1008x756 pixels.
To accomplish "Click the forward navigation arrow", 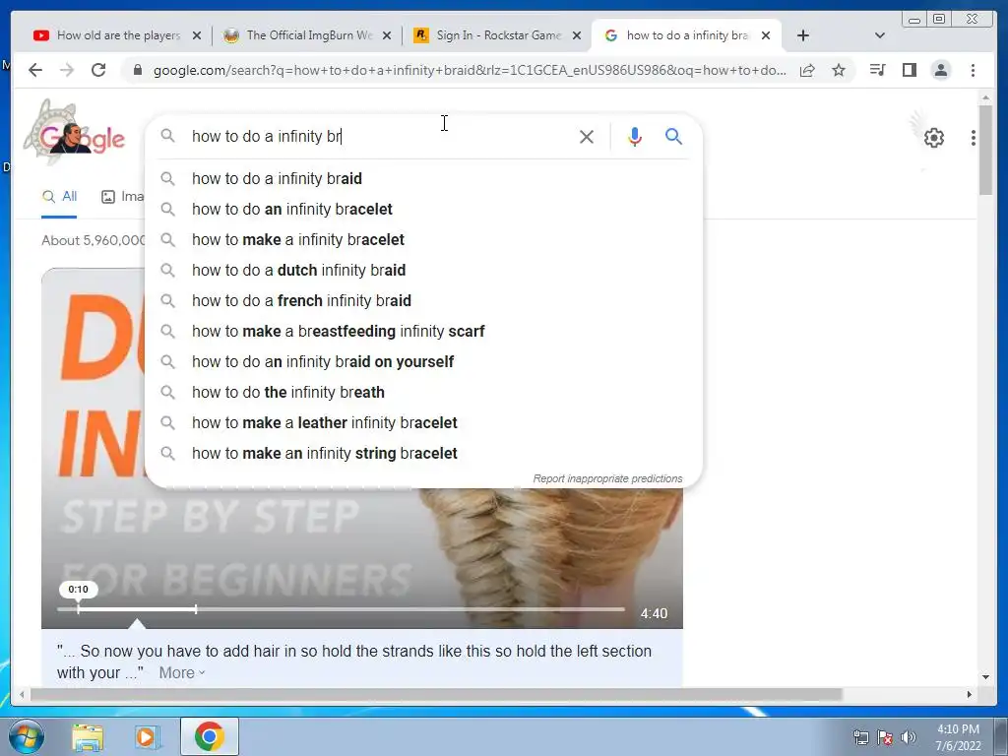I will click(x=67, y=70).
